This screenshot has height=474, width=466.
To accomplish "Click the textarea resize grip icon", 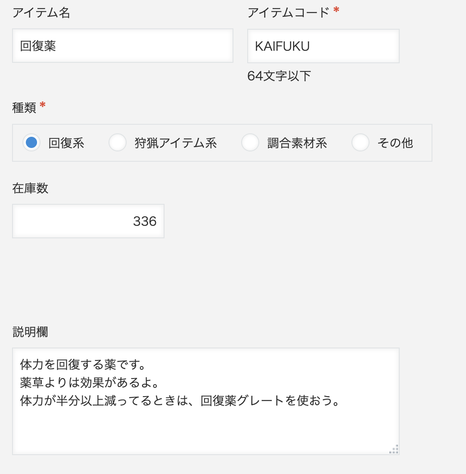I will 394,449.
